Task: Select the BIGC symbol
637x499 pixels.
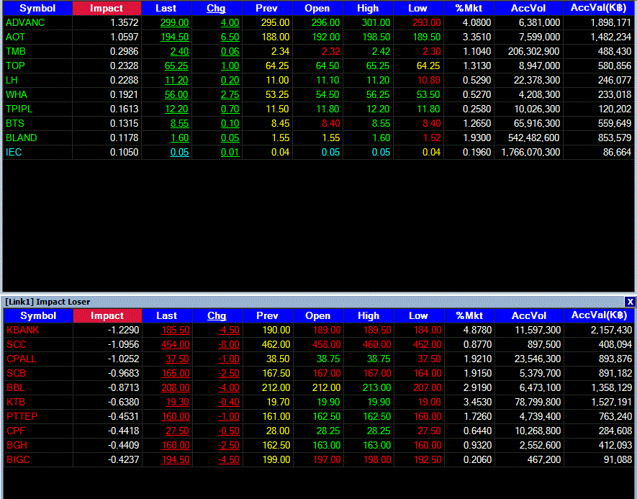Action: click(18, 460)
